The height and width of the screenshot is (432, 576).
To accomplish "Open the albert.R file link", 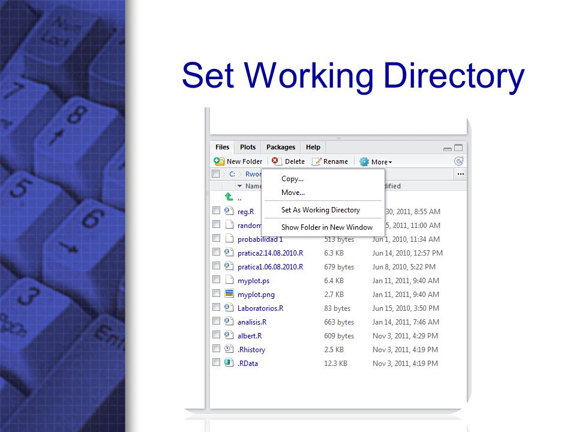I will point(250,336).
